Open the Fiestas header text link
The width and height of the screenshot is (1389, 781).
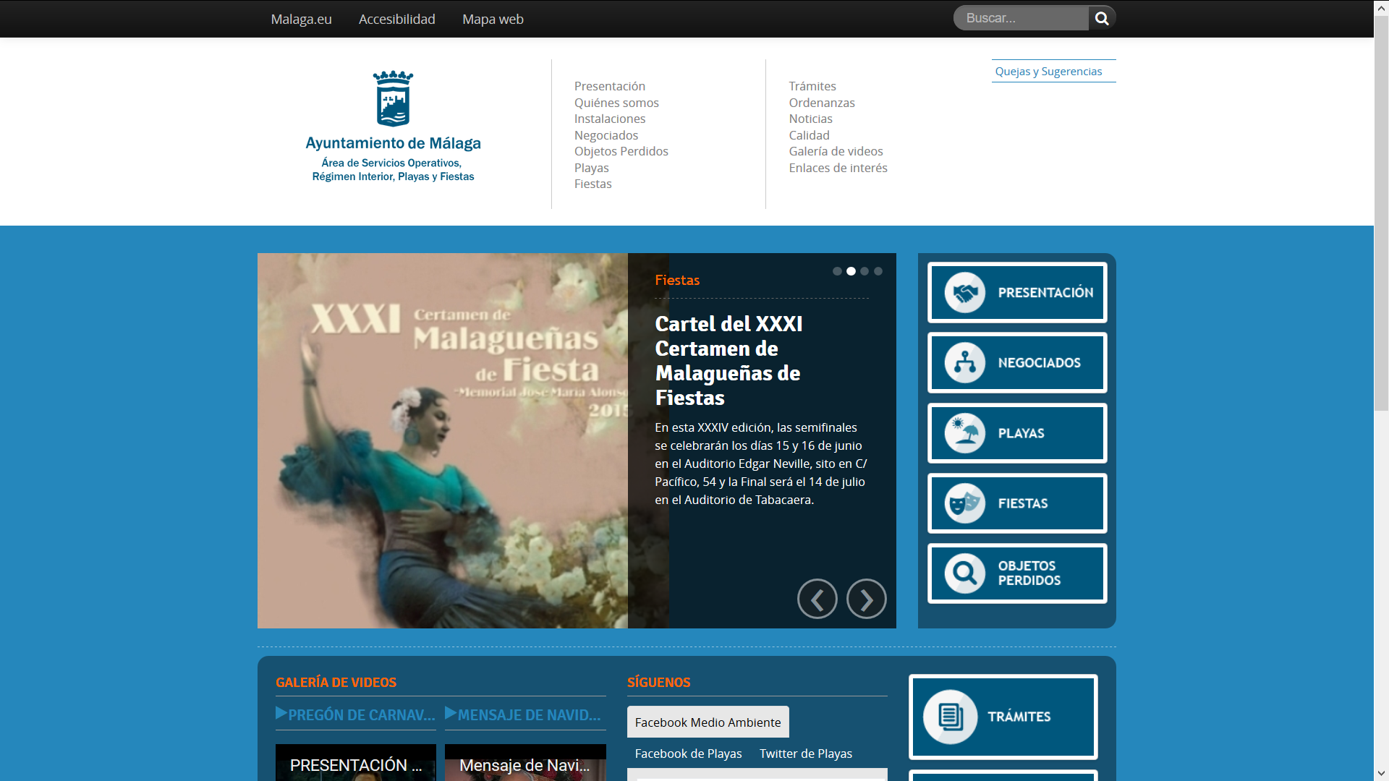[592, 184]
